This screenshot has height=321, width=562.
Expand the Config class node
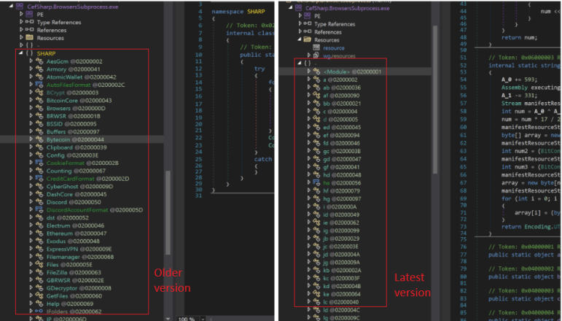(31, 155)
